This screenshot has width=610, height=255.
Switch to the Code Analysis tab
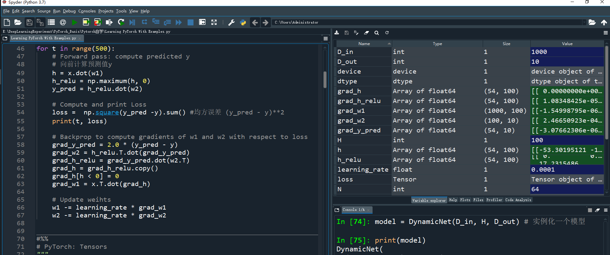(518, 200)
